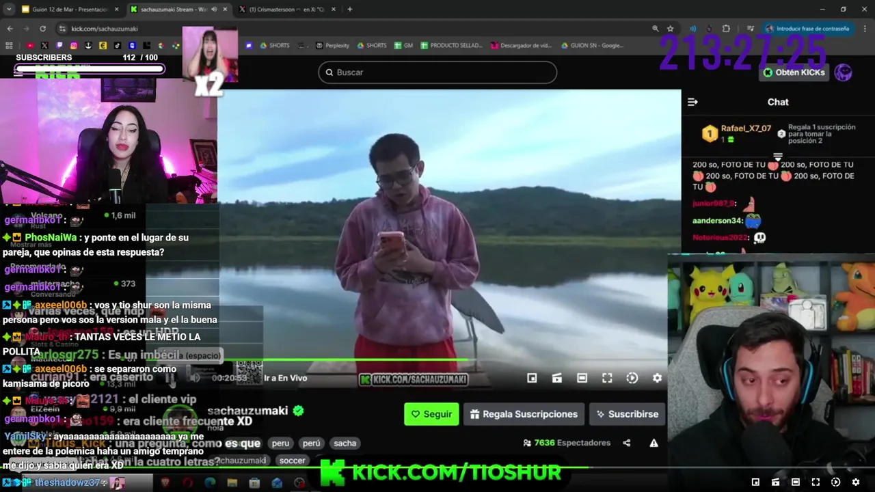Open the File Explorer taskbar icon
Screen dimensions: 875x492
point(232,483)
